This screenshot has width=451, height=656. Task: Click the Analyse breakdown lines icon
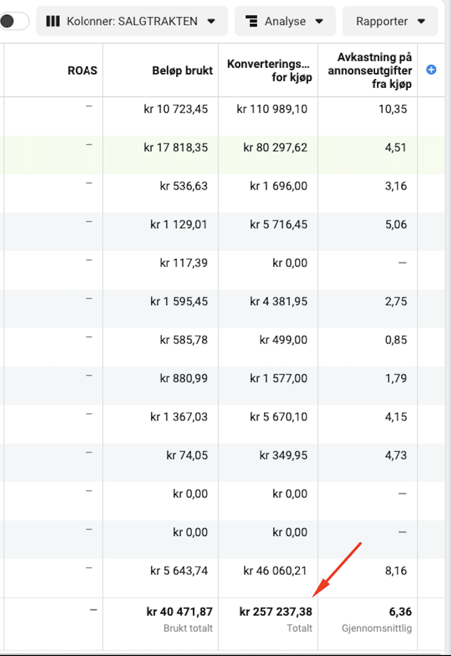click(252, 21)
